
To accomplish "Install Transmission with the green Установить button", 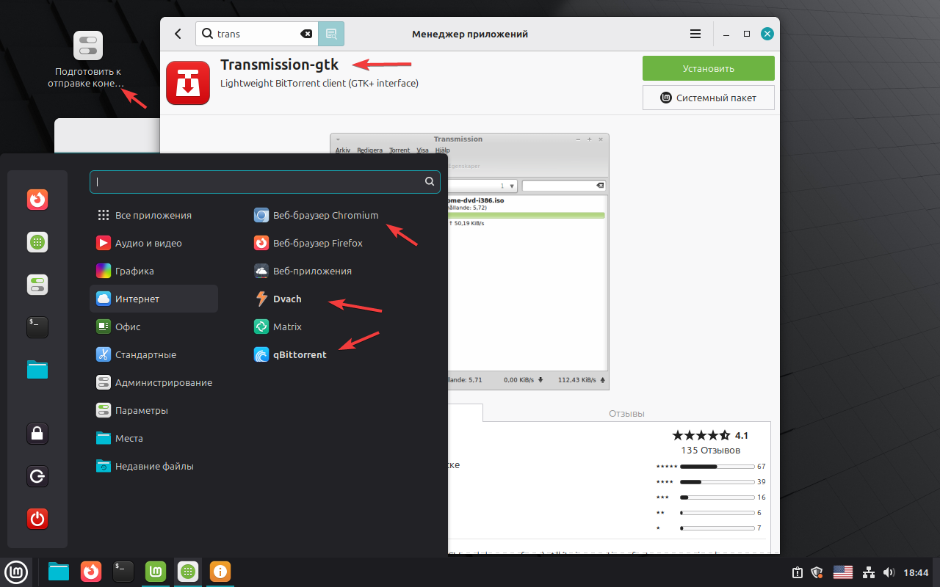I will (709, 68).
